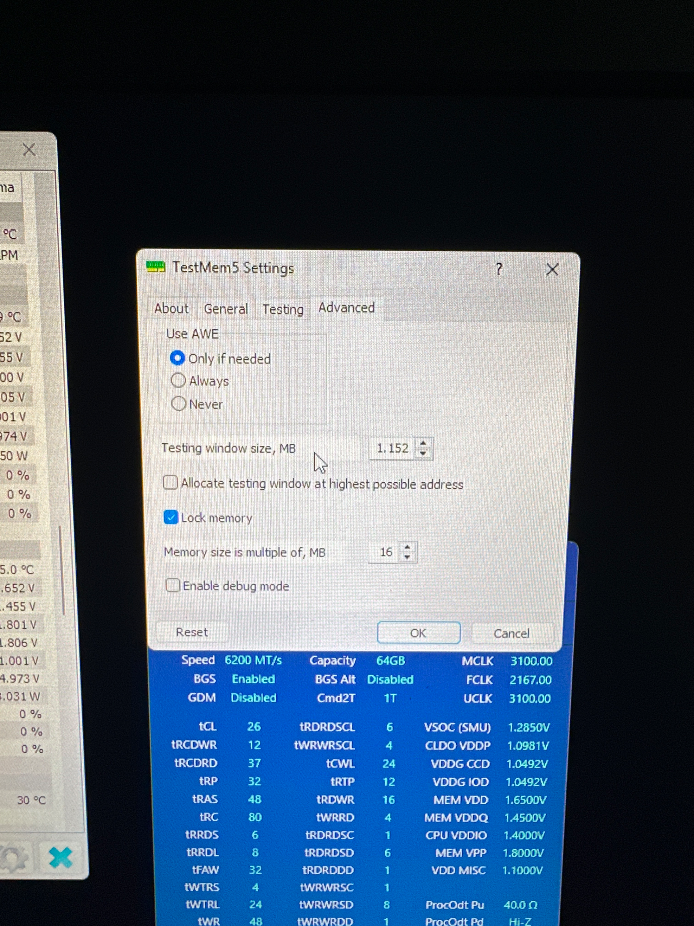The image size is (694, 926).
Task: Click the VSOC (SMU) value '1.2850V'
Action: pyautogui.click(x=529, y=727)
